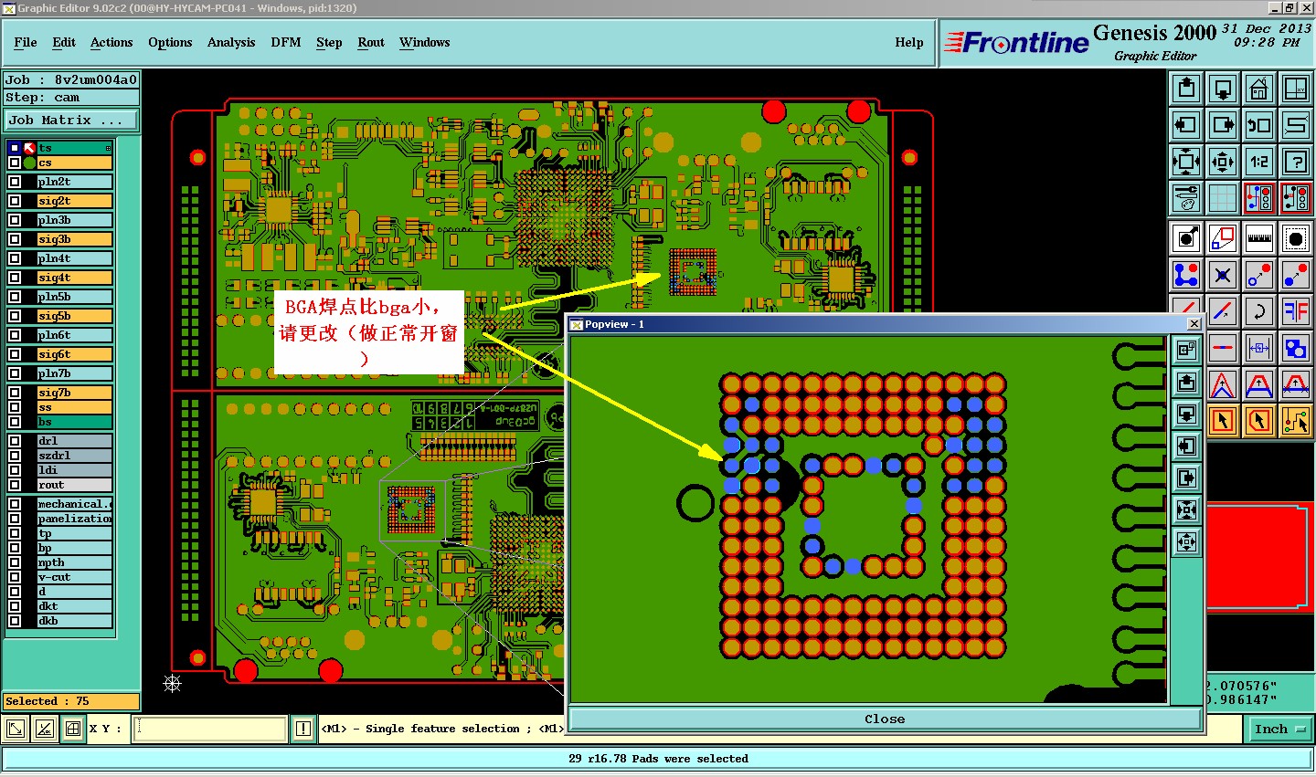Open the Actions menu
Screen dimensions: 1316x777
[x=111, y=42]
